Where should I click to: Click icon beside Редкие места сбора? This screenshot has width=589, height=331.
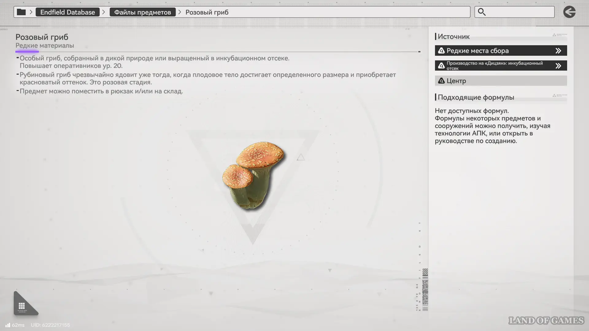(x=441, y=51)
